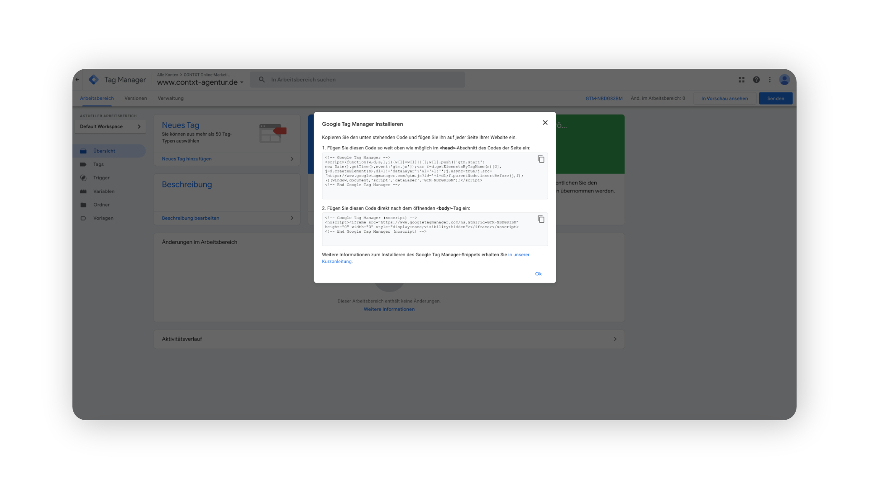Expand the www.contxt-agentur.de container dropdown
Image resolution: width=869 pixels, height=489 pixels.
pos(200,82)
